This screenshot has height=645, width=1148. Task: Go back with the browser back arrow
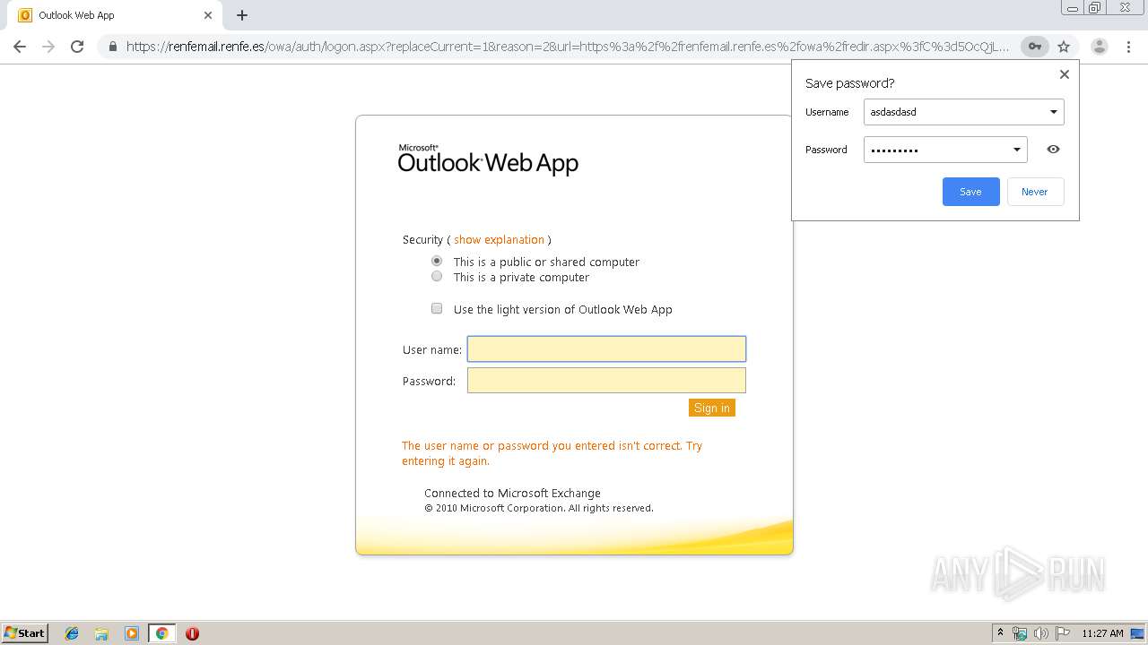(x=20, y=47)
